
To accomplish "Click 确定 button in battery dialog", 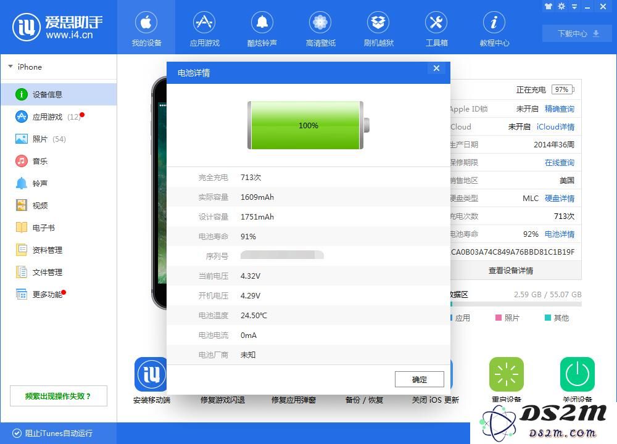I will (420, 379).
